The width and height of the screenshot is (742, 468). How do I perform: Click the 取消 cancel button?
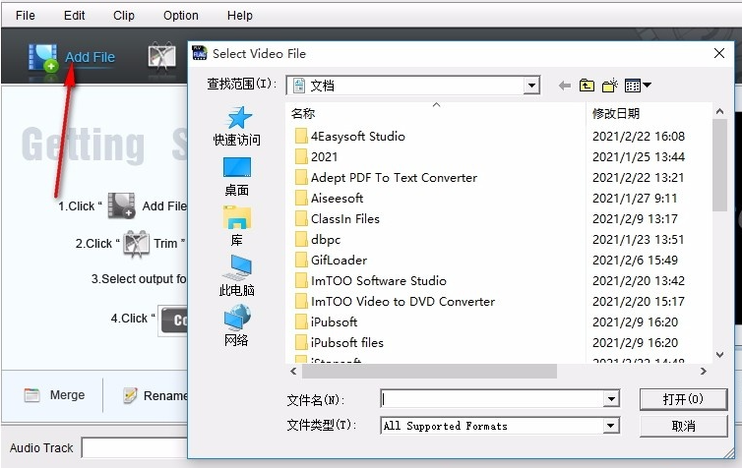tap(683, 427)
